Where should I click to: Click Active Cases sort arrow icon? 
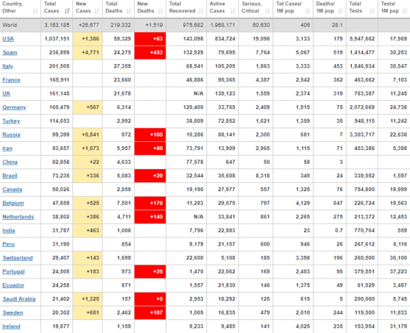(233, 11)
